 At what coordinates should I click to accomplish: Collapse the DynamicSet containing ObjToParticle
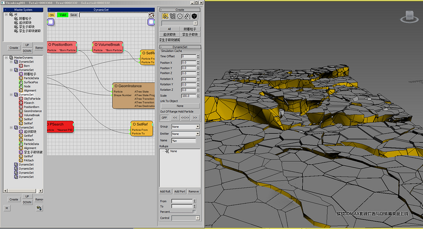pyautogui.click(x=11, y=95)
